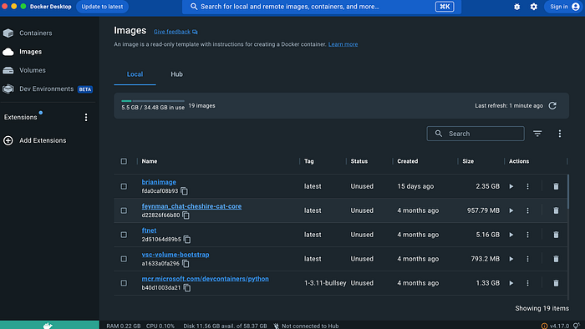The width and height of the screenshot is (585, 329).
Task: Run the brianimage image
Action: pyautogui.click(x=511, y=186)
